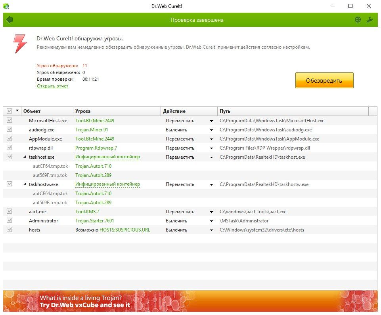The image size is (381, 315).
Task: Open the Trojan.Starter.7691 threat link
Action: click(x=94, y=221)
